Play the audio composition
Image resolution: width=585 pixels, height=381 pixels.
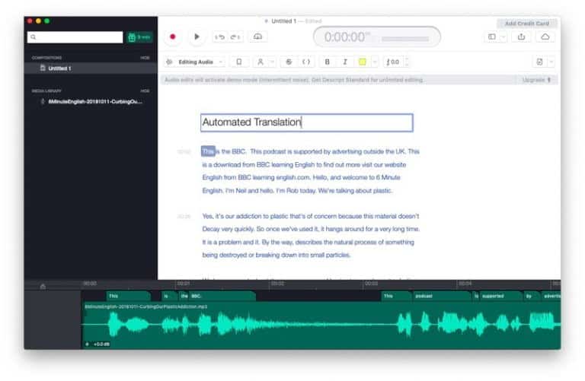point(197,37)
